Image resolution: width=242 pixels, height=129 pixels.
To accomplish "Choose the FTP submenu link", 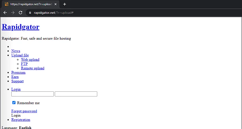I will pyautogui.click(x=24, y=64).
